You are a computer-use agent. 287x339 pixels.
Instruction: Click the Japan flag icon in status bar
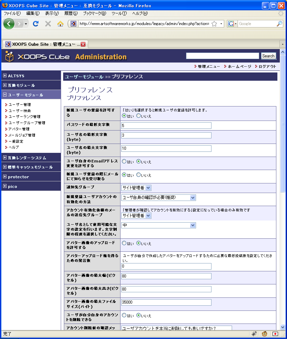[x=275, y=334]
